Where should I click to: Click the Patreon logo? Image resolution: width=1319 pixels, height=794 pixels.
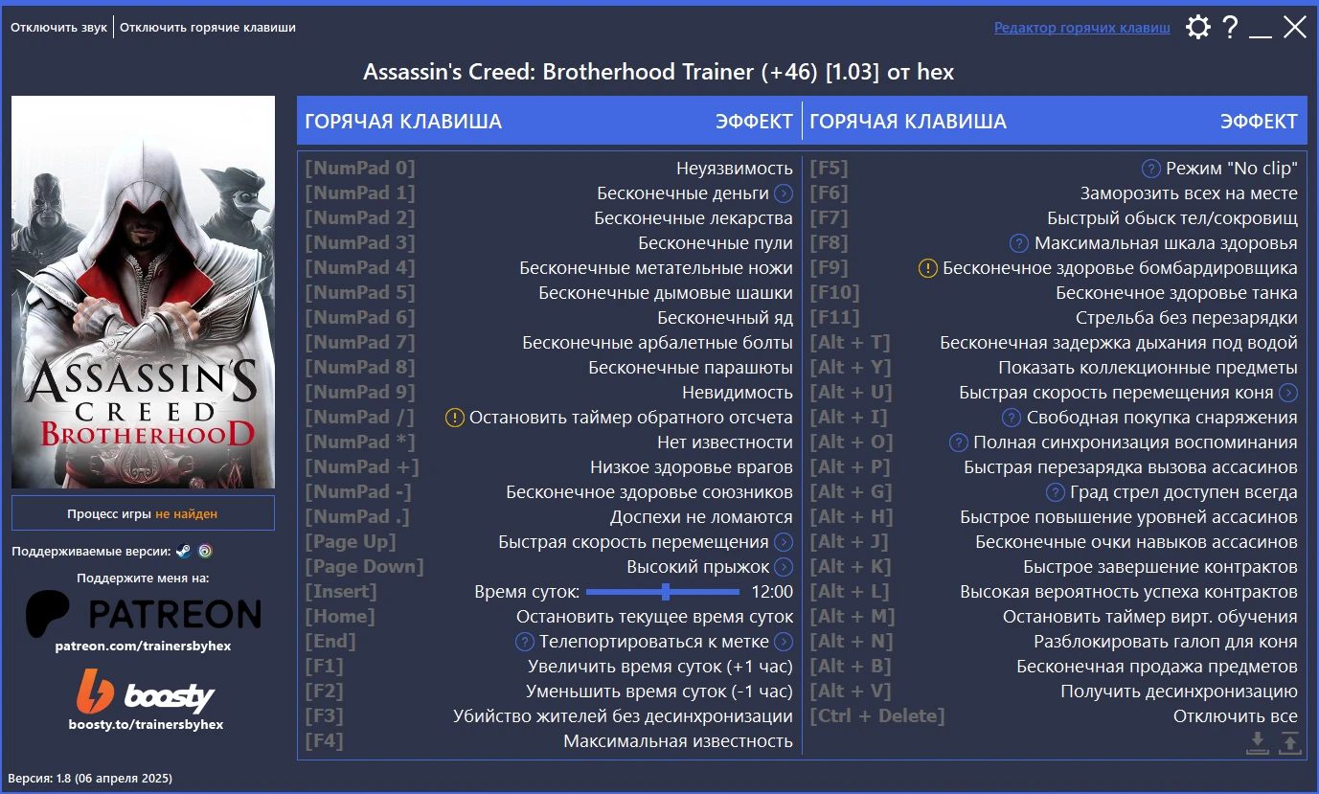click(142, 613)
